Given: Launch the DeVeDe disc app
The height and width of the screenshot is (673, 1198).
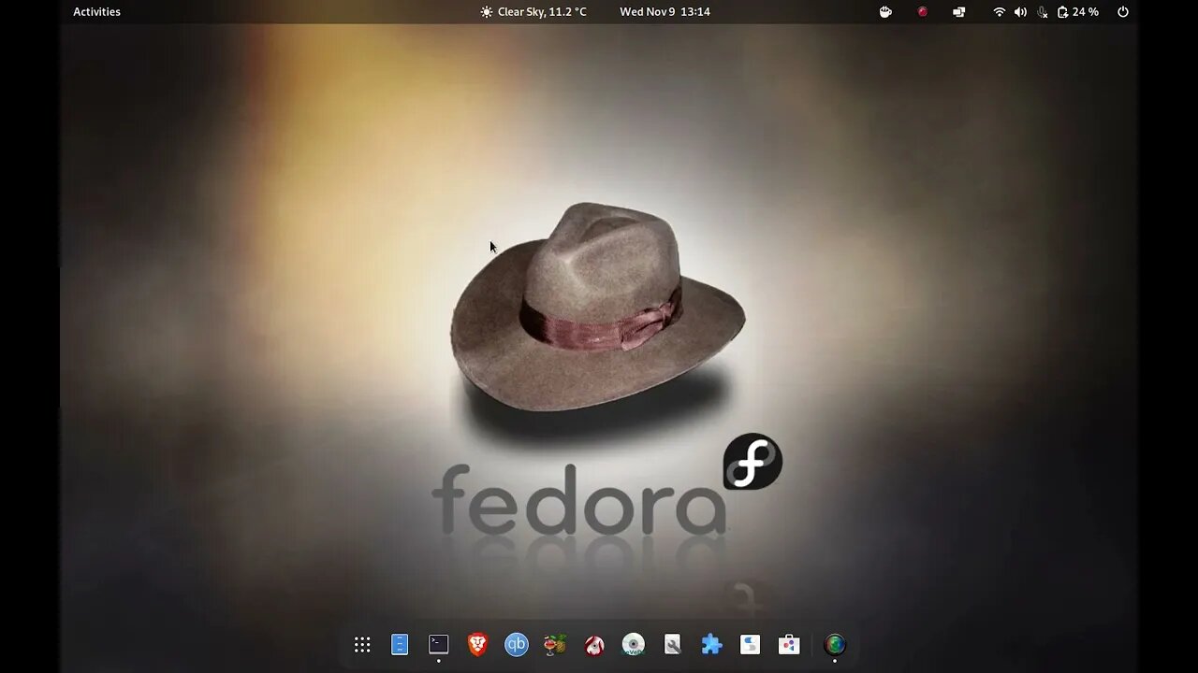Looking at the screenshot, I should 634,644.
